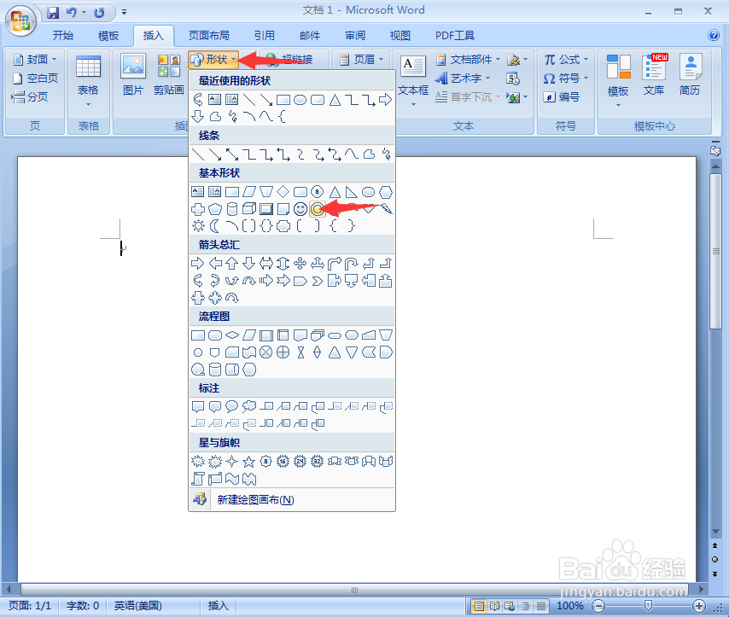Insert a 空白页 blank page
This screenshot has width=729, height=617.
pos(35,79)
